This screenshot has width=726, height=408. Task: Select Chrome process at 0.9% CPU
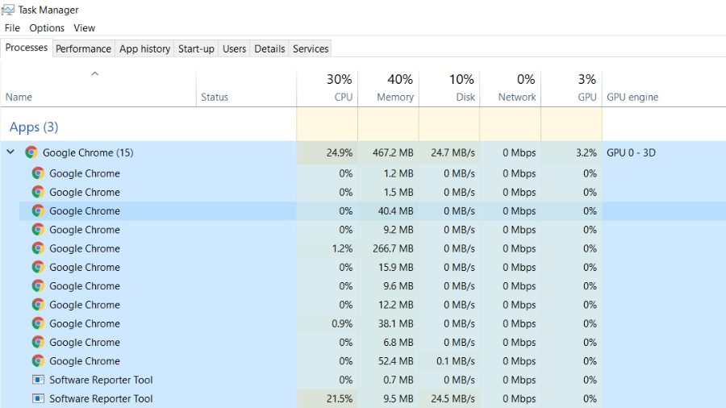click(x=372, y=323)
